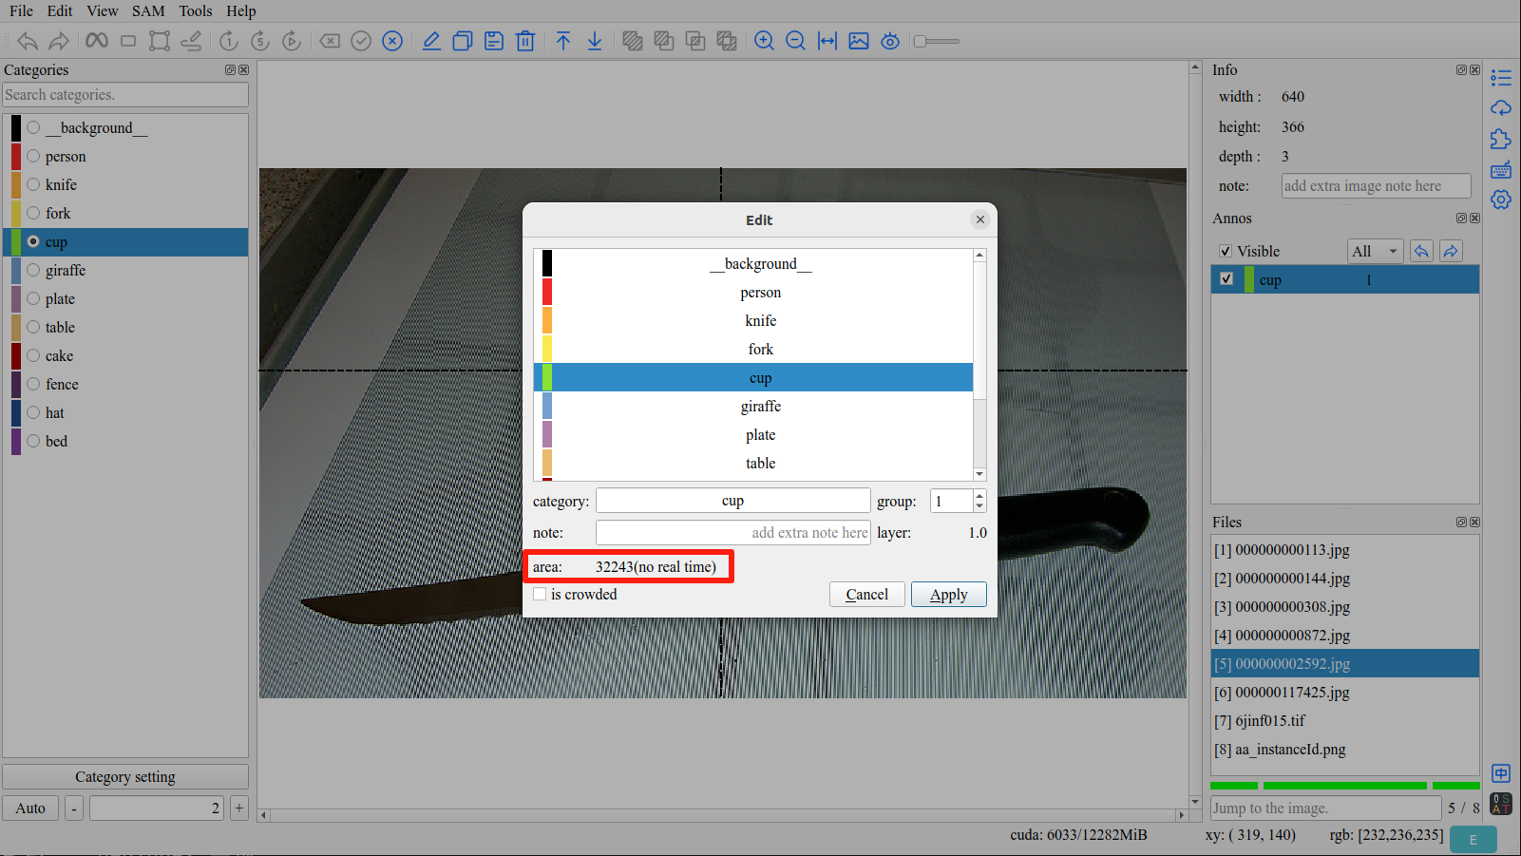Float the Categories panel
The height and width of the screenshot is (856, 1521).
(230, 70)
